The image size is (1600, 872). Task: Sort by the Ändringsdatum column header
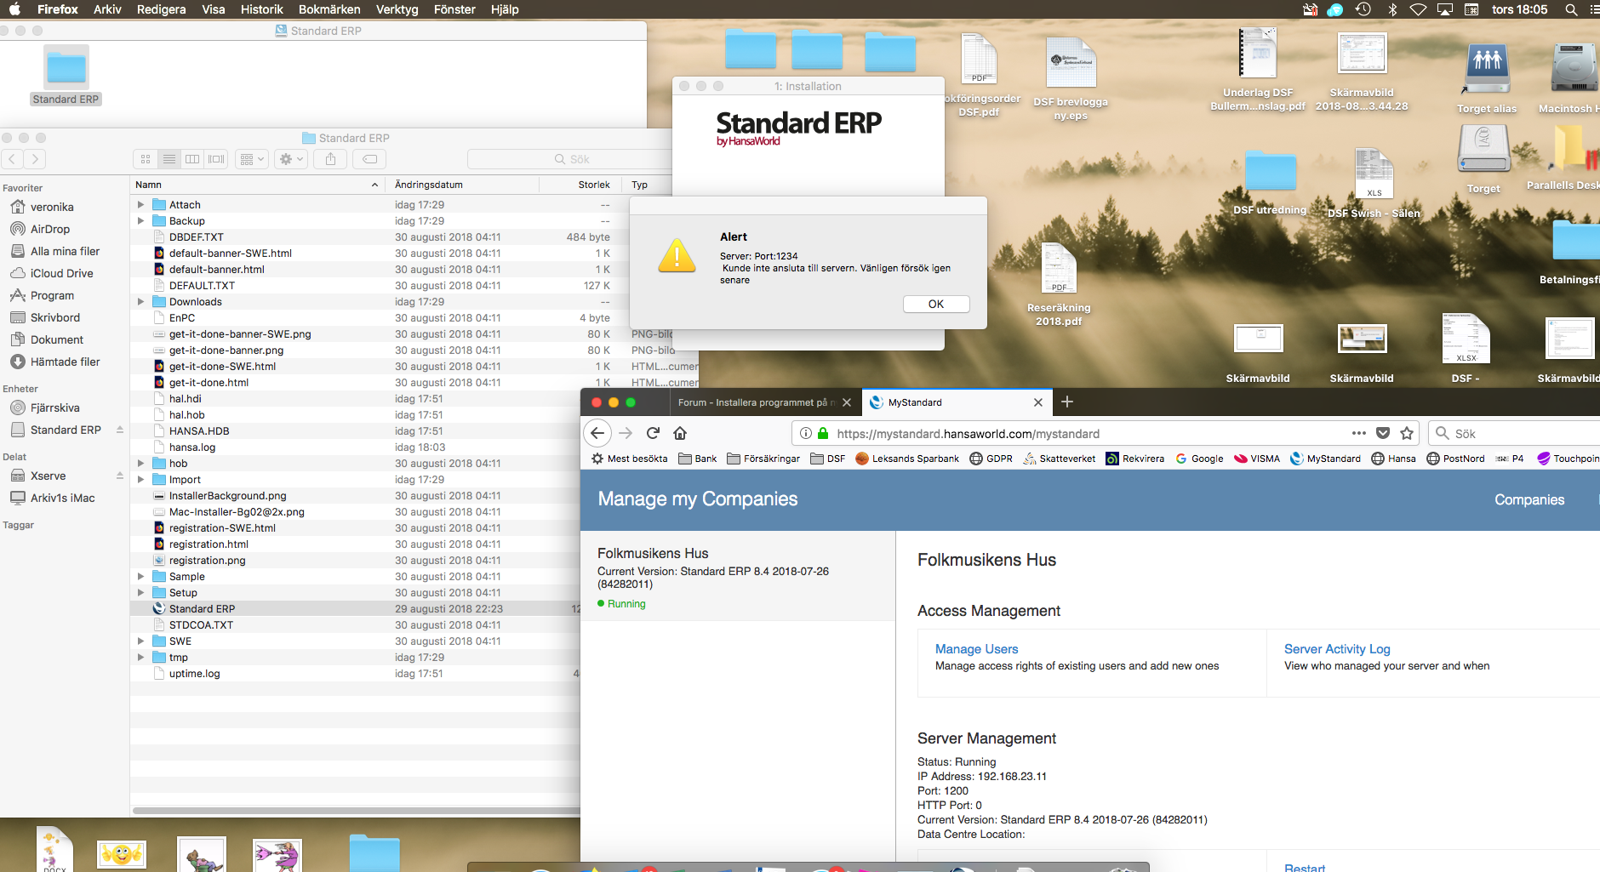pos(461,185)
